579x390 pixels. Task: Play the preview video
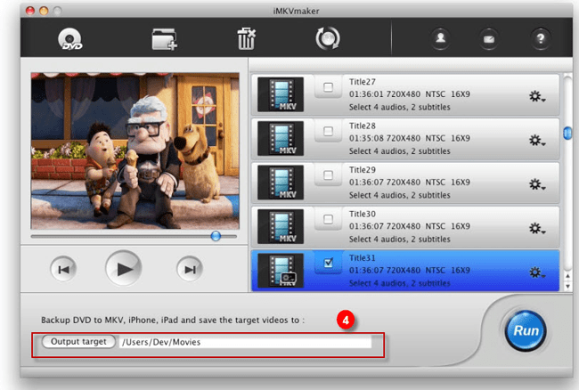point(123,269)
